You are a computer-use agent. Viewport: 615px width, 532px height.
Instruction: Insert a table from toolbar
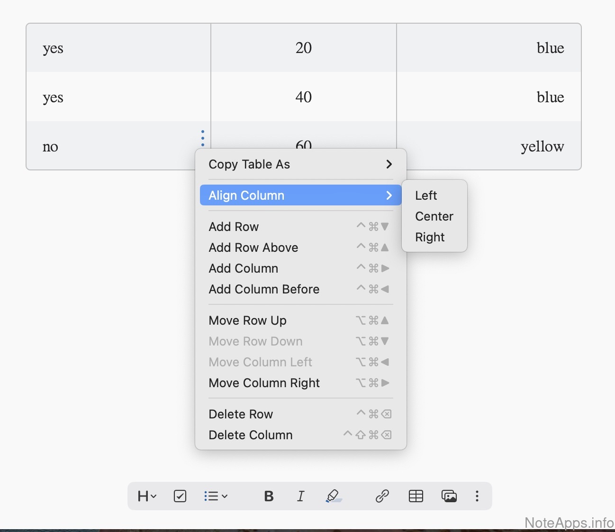[x=416, y=496]
